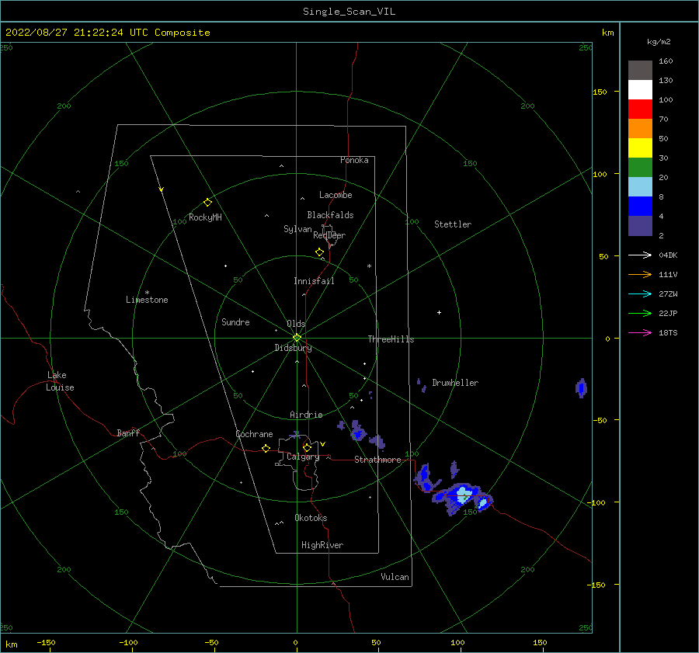Click the yellow diamond marker below Cochrane
This screenshot has width=699, height=653.
tap(266, 448)
